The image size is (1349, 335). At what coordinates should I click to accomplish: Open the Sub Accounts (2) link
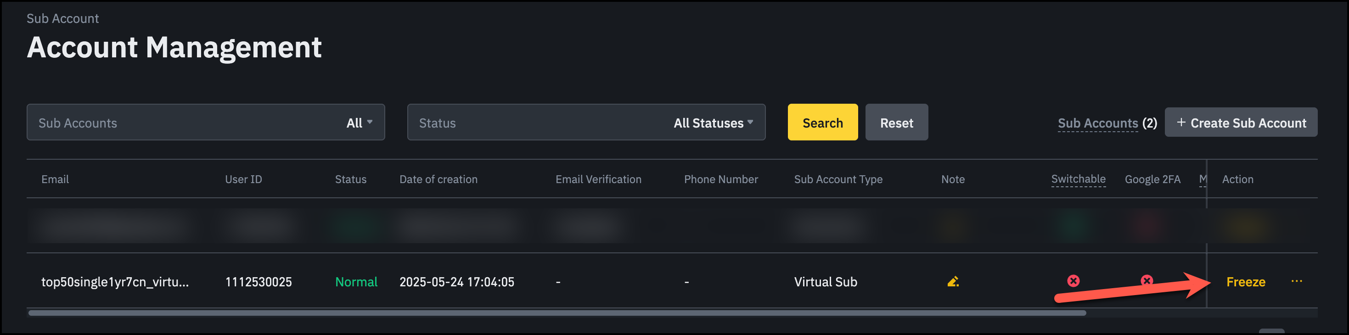tap(1107, 123)
